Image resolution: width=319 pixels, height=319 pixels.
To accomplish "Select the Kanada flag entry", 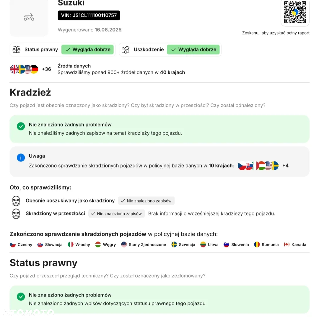I will pyautogui.click(x=295, y=244).
